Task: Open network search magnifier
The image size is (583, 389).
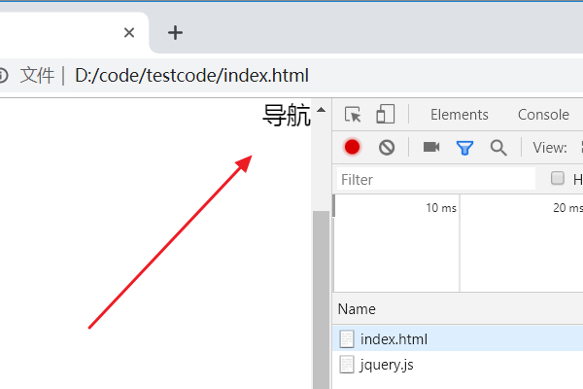Action: [x=498, y=148]
